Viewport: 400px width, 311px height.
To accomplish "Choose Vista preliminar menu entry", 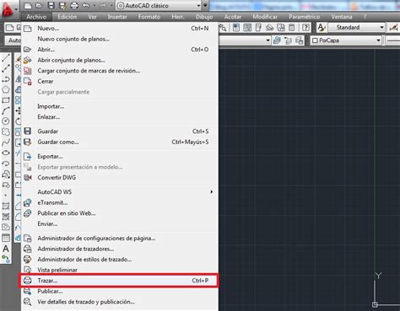I will click(120, 270).
